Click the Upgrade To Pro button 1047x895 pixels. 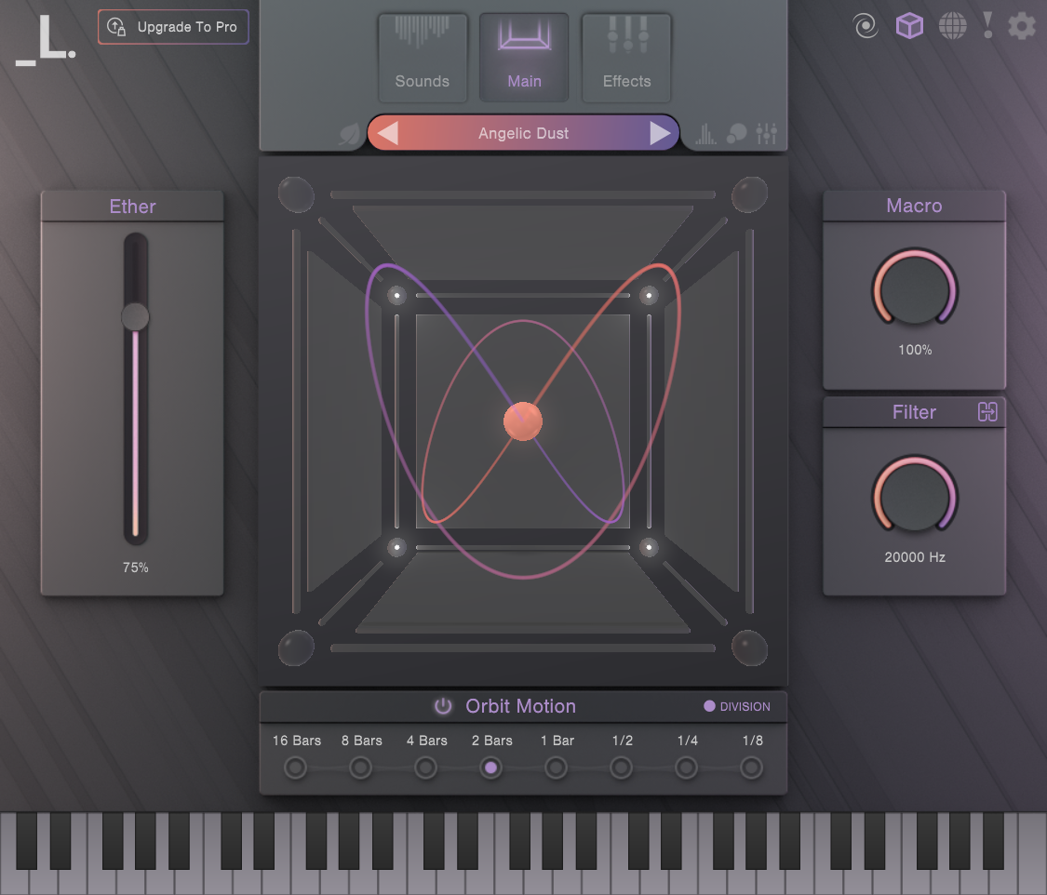coord(174,27)
